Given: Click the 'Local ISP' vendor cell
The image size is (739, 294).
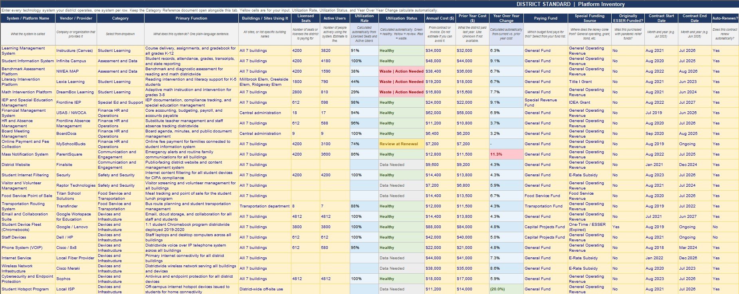Looking at the screenshot, I should [76, 289].
